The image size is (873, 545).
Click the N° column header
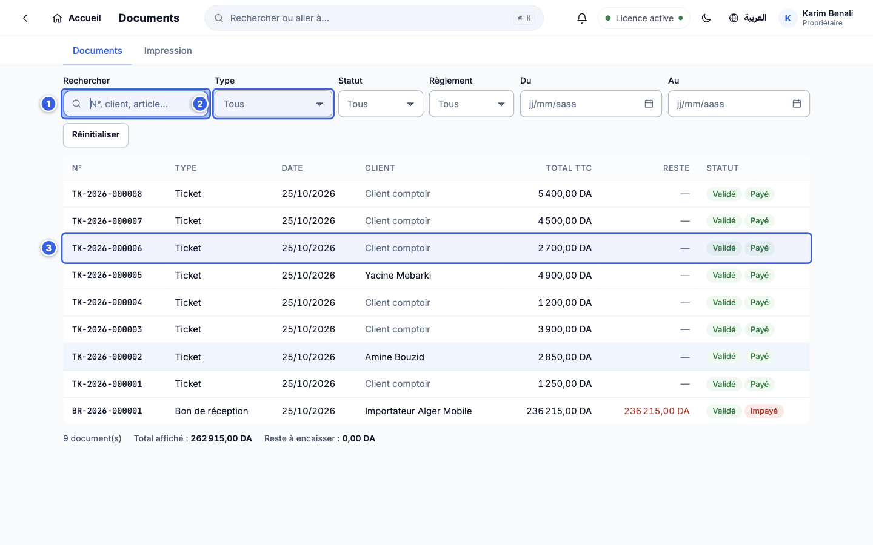pyautogui.click(x=77, y=168)
